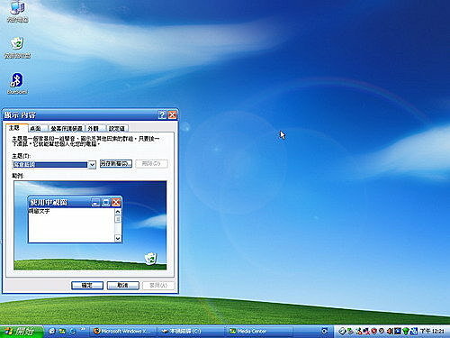The height and width of the screenshot is (338, 450).
Task: Click the taskbar clock showing 下午 12:21
Action: coord(432,332)
